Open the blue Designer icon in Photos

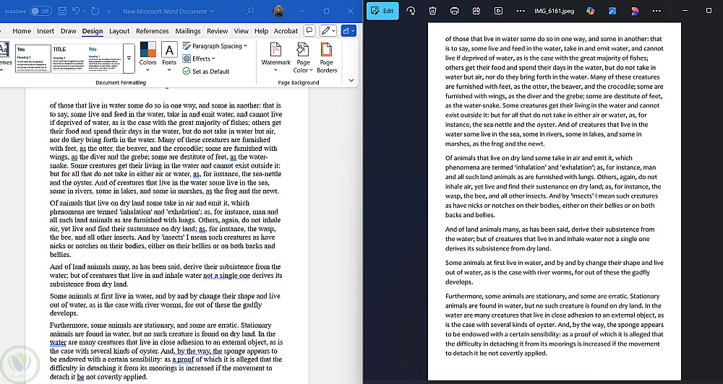[612, 11]
